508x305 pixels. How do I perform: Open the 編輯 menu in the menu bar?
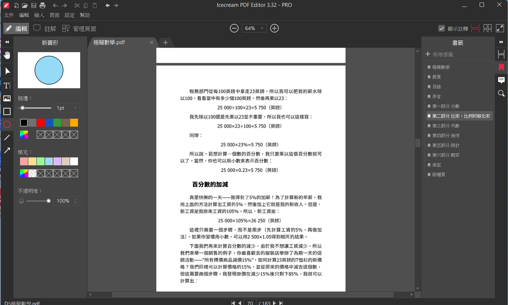[24, 15]
